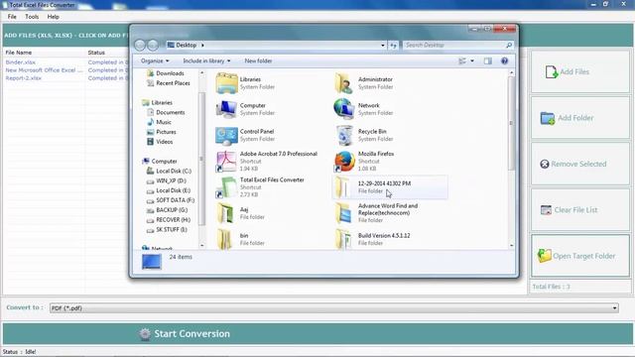Click the back navigation arrow

[x=140, y=45]
